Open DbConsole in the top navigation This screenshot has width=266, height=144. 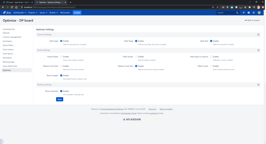pyautogui.click(x=65, y=12)
